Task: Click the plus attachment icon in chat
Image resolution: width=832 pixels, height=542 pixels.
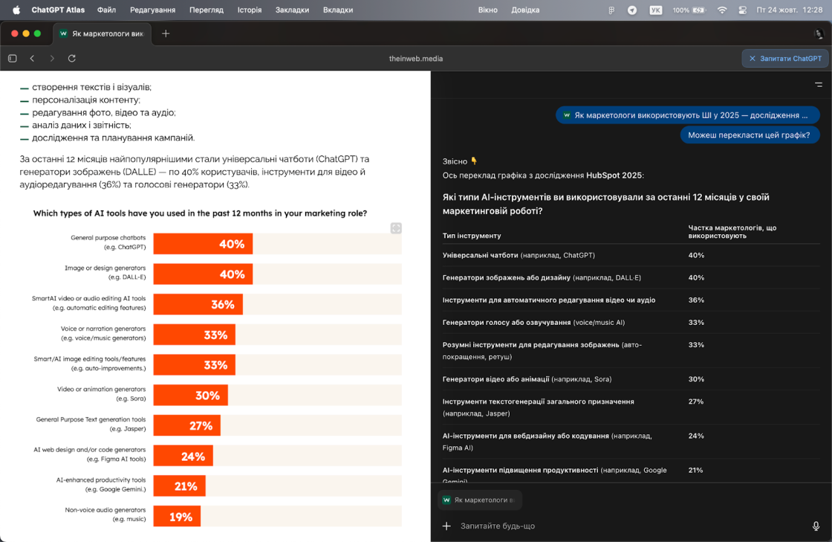Action: pyautogui.click(x=446, y=526)
